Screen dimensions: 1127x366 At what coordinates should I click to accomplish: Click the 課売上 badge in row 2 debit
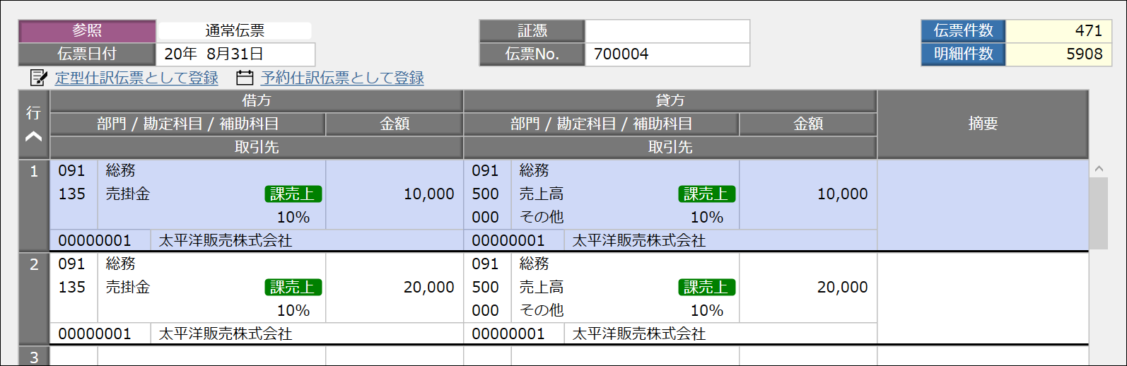pos(293,287)
